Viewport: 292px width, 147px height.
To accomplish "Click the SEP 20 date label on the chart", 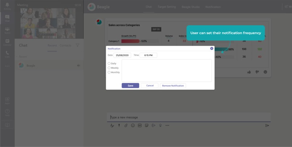I will tap(156, 29).
